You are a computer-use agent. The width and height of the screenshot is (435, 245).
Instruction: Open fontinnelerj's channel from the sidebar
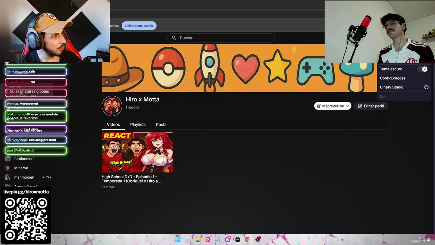point(24,159)
